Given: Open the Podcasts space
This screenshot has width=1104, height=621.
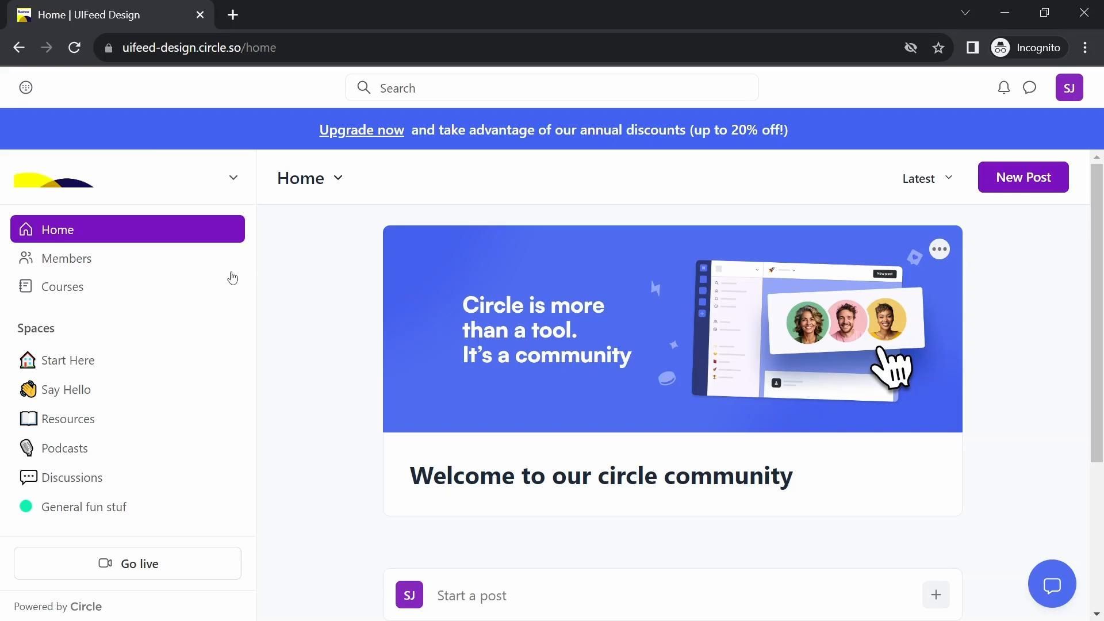Looking at the screenshot, I should coord(64,448).
